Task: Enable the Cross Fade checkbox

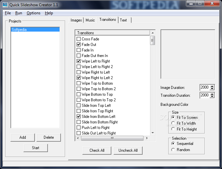Action: pyautogui.click(x=78, y=39)
